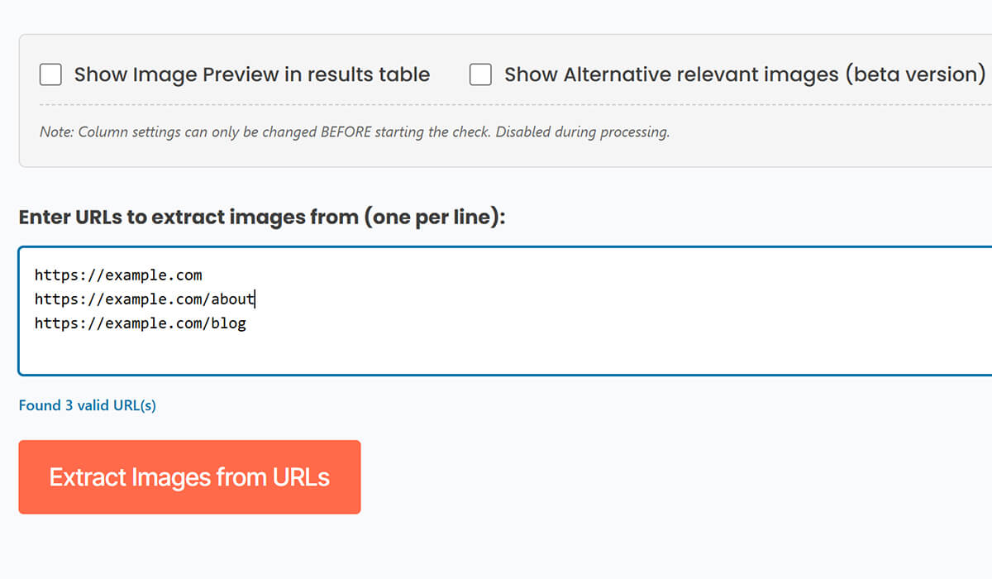Click the "Show Image Preview in results table" label
The height and width of the screenshot is (579, 992).
click(x=252, y=75)
